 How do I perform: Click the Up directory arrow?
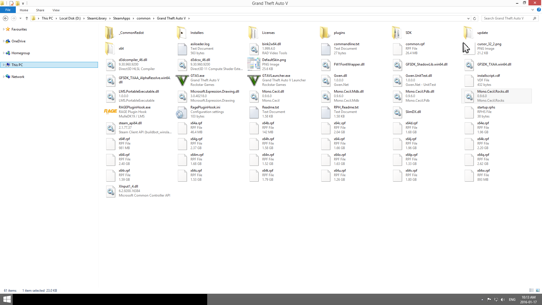click(27, 18)
